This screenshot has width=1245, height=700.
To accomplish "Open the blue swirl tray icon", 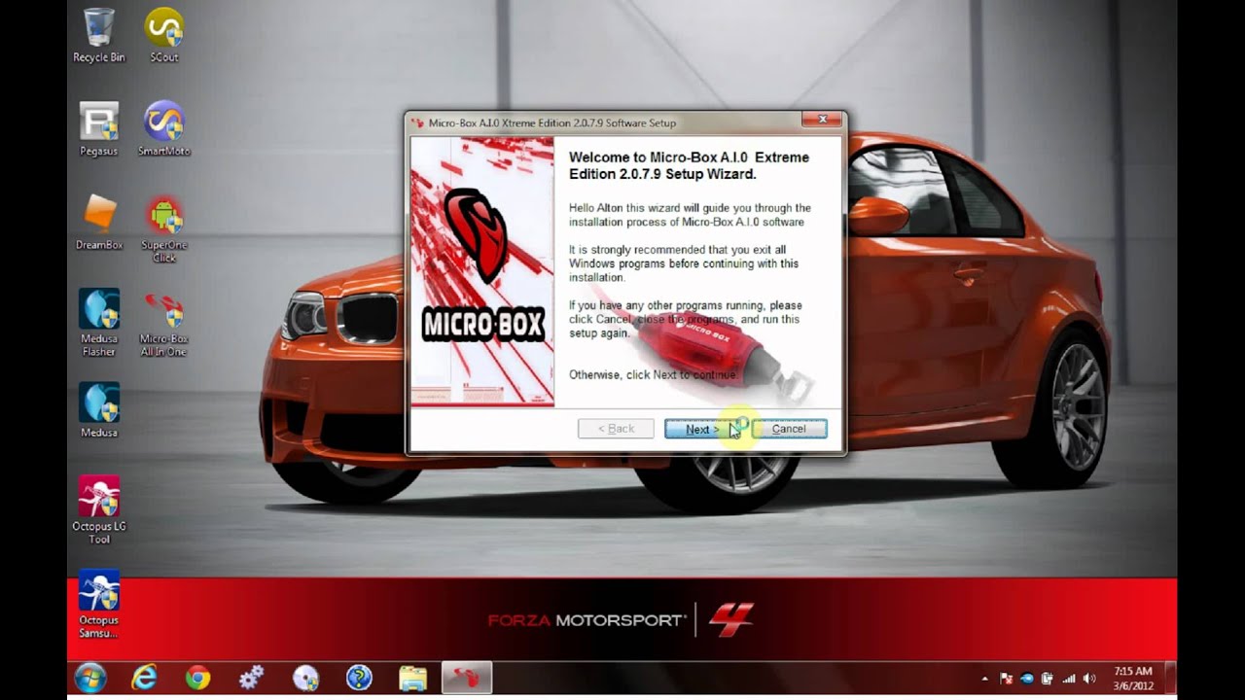I will pos(1027,679).
